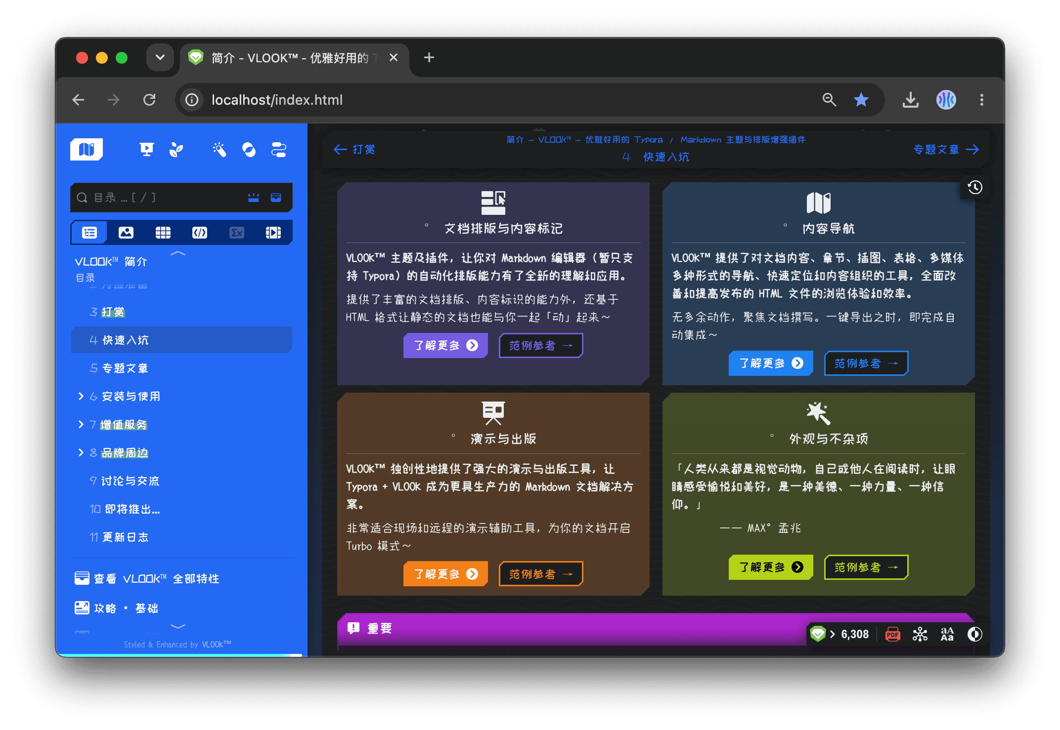The image size is (1060, 730).
Task: Click 了解更多 in the purple 文档排版 card
Action: point(445,345)
